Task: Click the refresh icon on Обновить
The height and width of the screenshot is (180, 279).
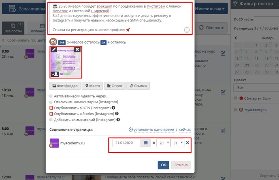Action: point(201,28)
